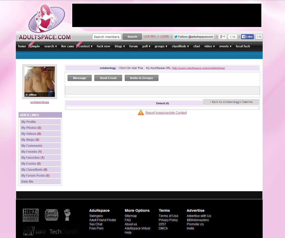Click DMCA footer link

163,228
